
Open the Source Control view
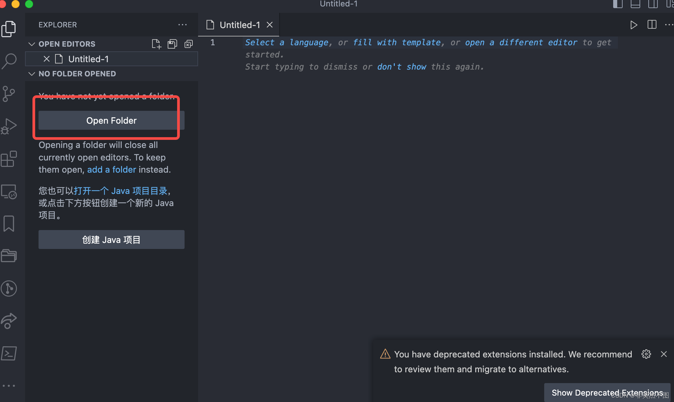[x=9, y=94]
